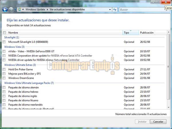Refresh the page with the refresh icon

115,9
